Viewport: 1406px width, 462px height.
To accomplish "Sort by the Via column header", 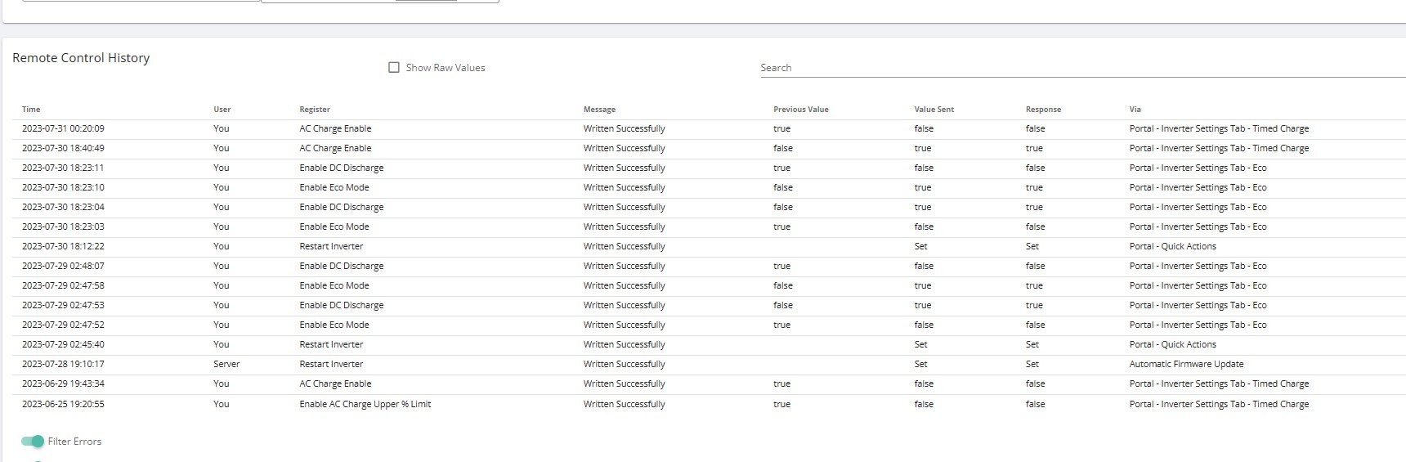I will (1135, 110).
